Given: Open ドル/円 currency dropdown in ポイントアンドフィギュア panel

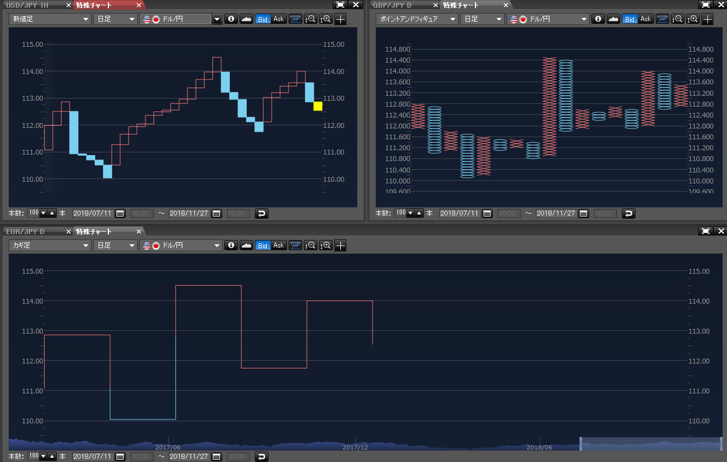Looking at the screenshot, I should point(548,19).
